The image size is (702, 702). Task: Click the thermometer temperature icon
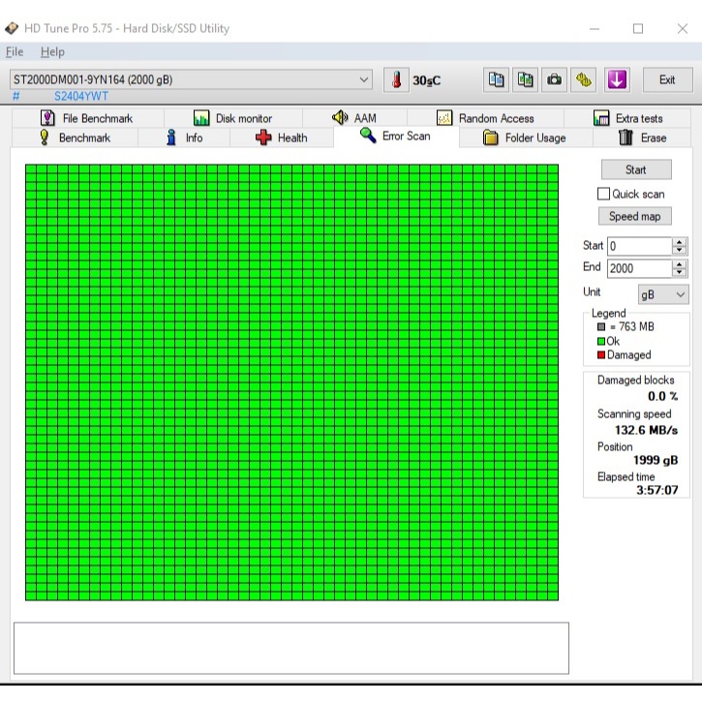[396, 80]
